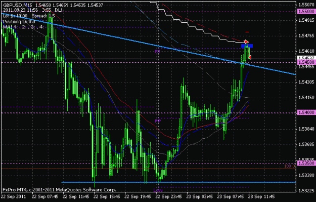Select the horizontal blue support line near the bottom
The height and width of the screenshot is (202, 316).
(179, 182)
